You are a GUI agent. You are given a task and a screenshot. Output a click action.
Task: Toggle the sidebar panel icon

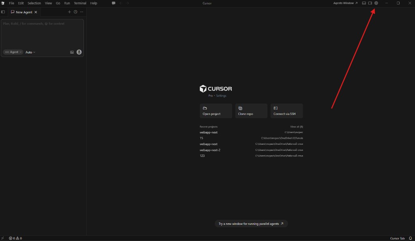coord(3,12)
